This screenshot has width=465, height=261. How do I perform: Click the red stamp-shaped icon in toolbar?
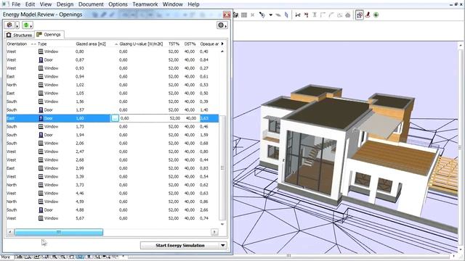point(368,14)
